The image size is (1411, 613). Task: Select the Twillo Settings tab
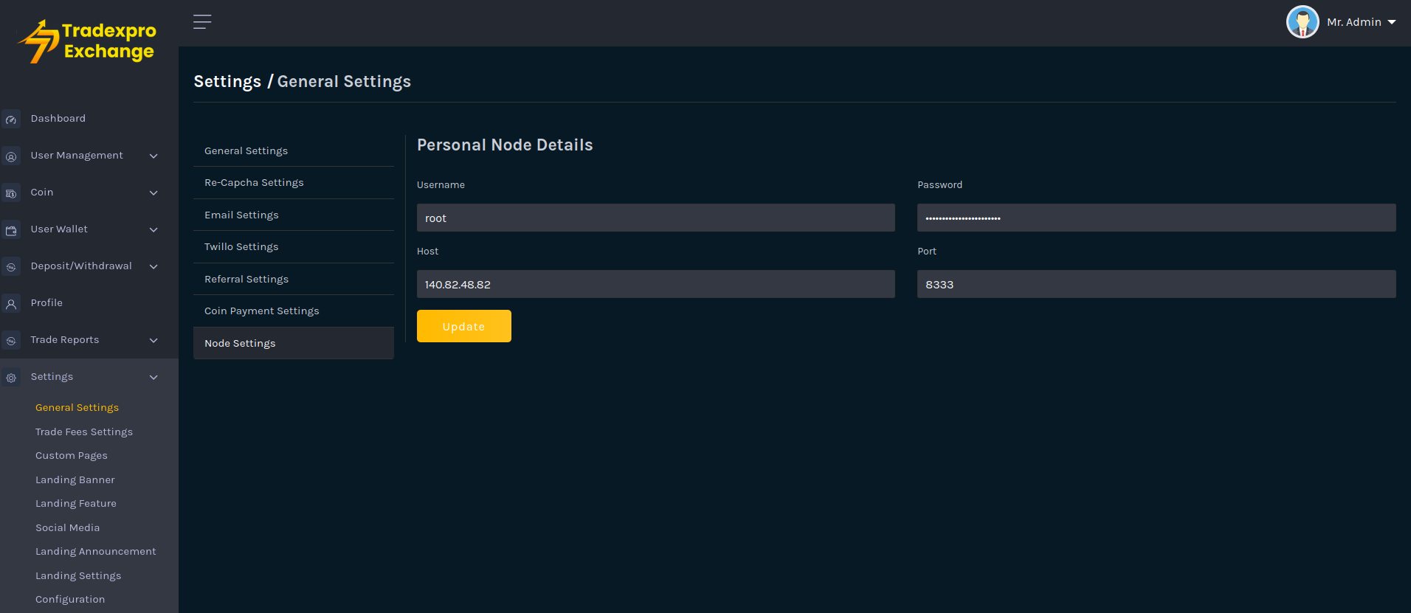241,247
